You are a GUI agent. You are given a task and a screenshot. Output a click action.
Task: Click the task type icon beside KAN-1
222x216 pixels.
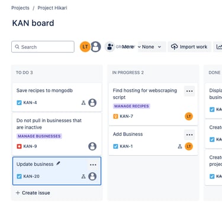pyautogui.click(x=115, y=146)
